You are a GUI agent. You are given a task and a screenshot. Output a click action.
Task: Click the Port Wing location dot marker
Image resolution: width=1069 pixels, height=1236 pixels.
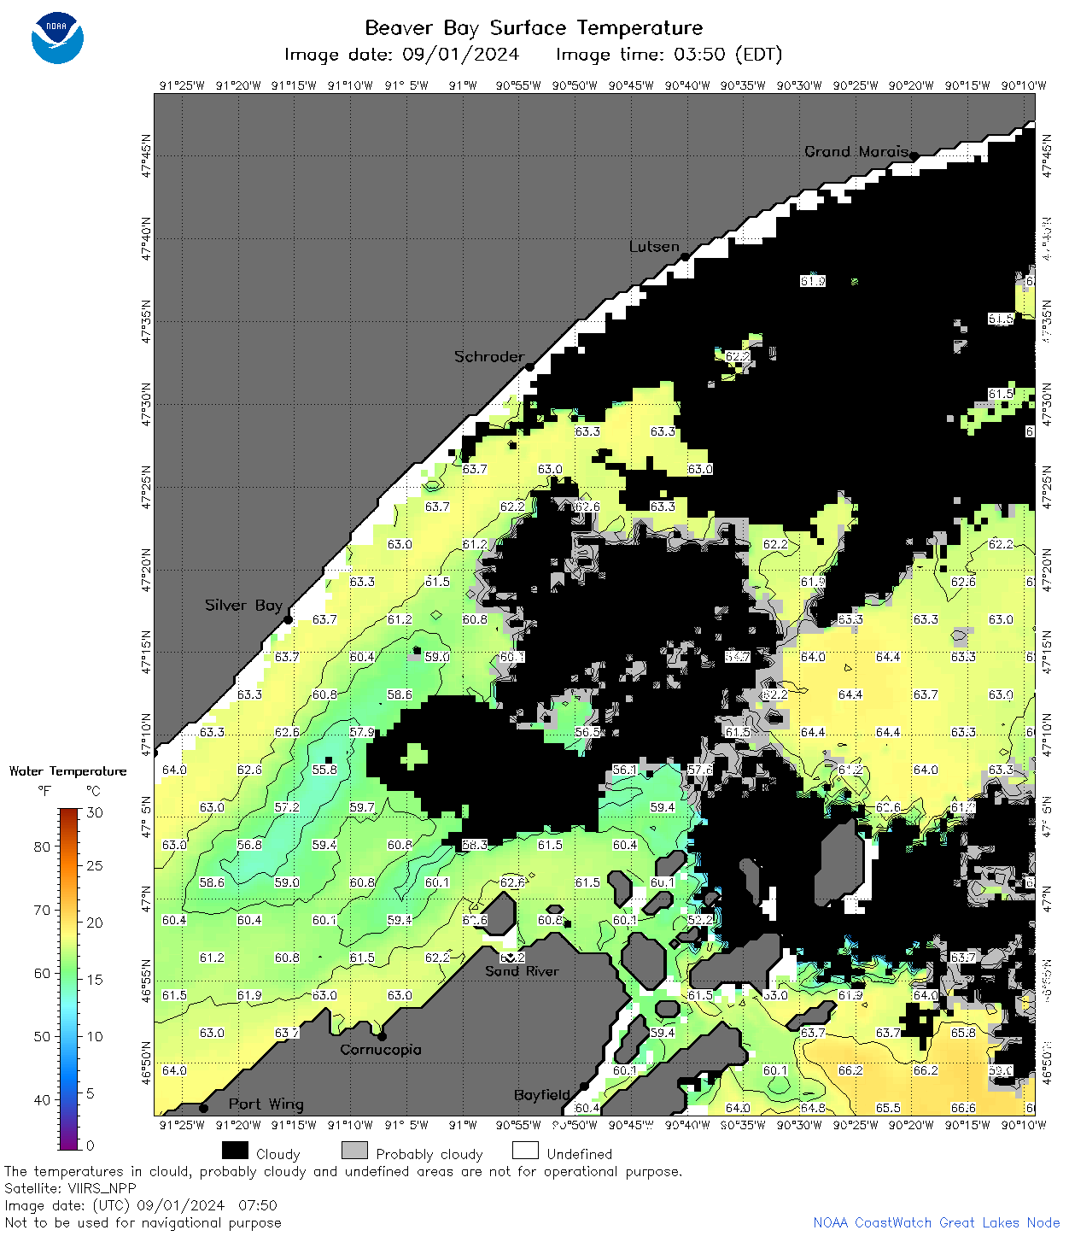[x=203, y=1108]
